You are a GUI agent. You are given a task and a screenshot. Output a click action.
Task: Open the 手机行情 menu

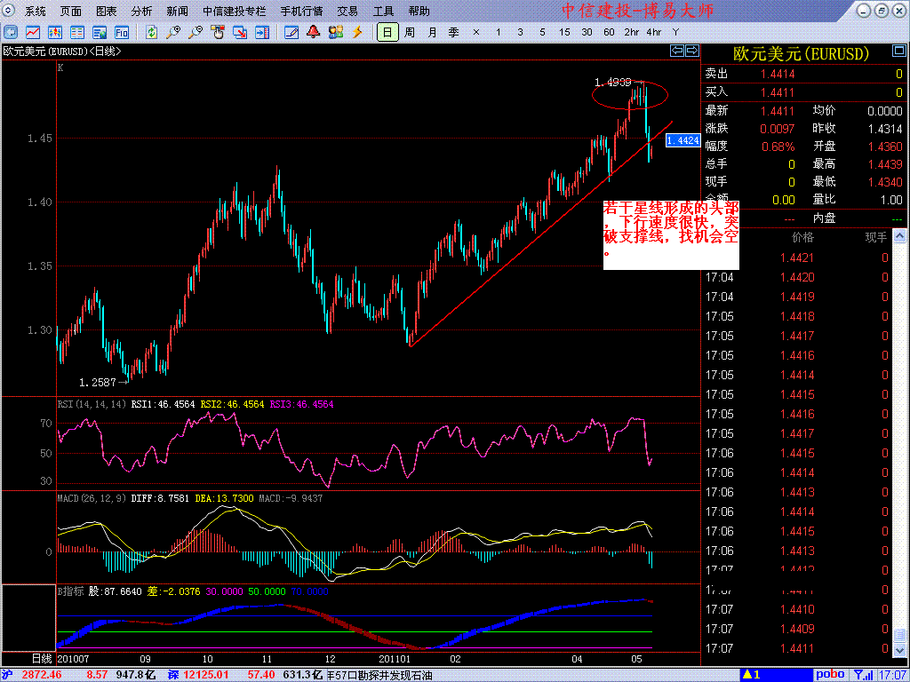tap(302, 11)
